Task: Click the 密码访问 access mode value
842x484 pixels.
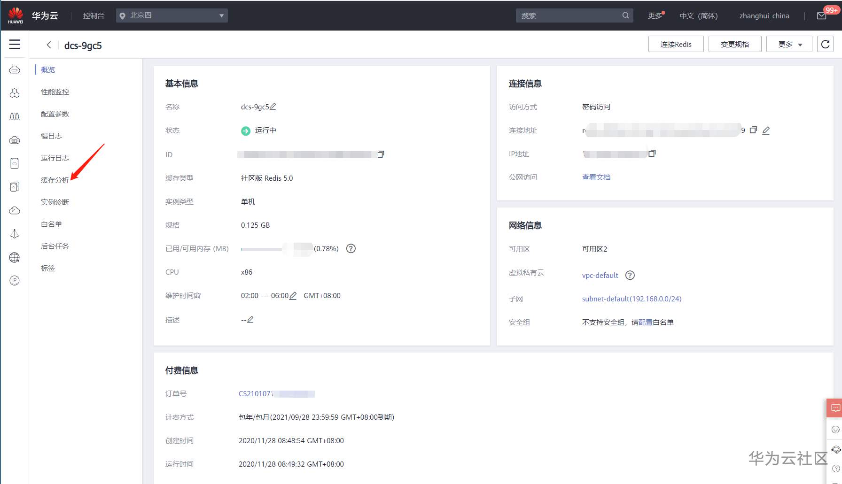Action: click(x=596, y=107)
